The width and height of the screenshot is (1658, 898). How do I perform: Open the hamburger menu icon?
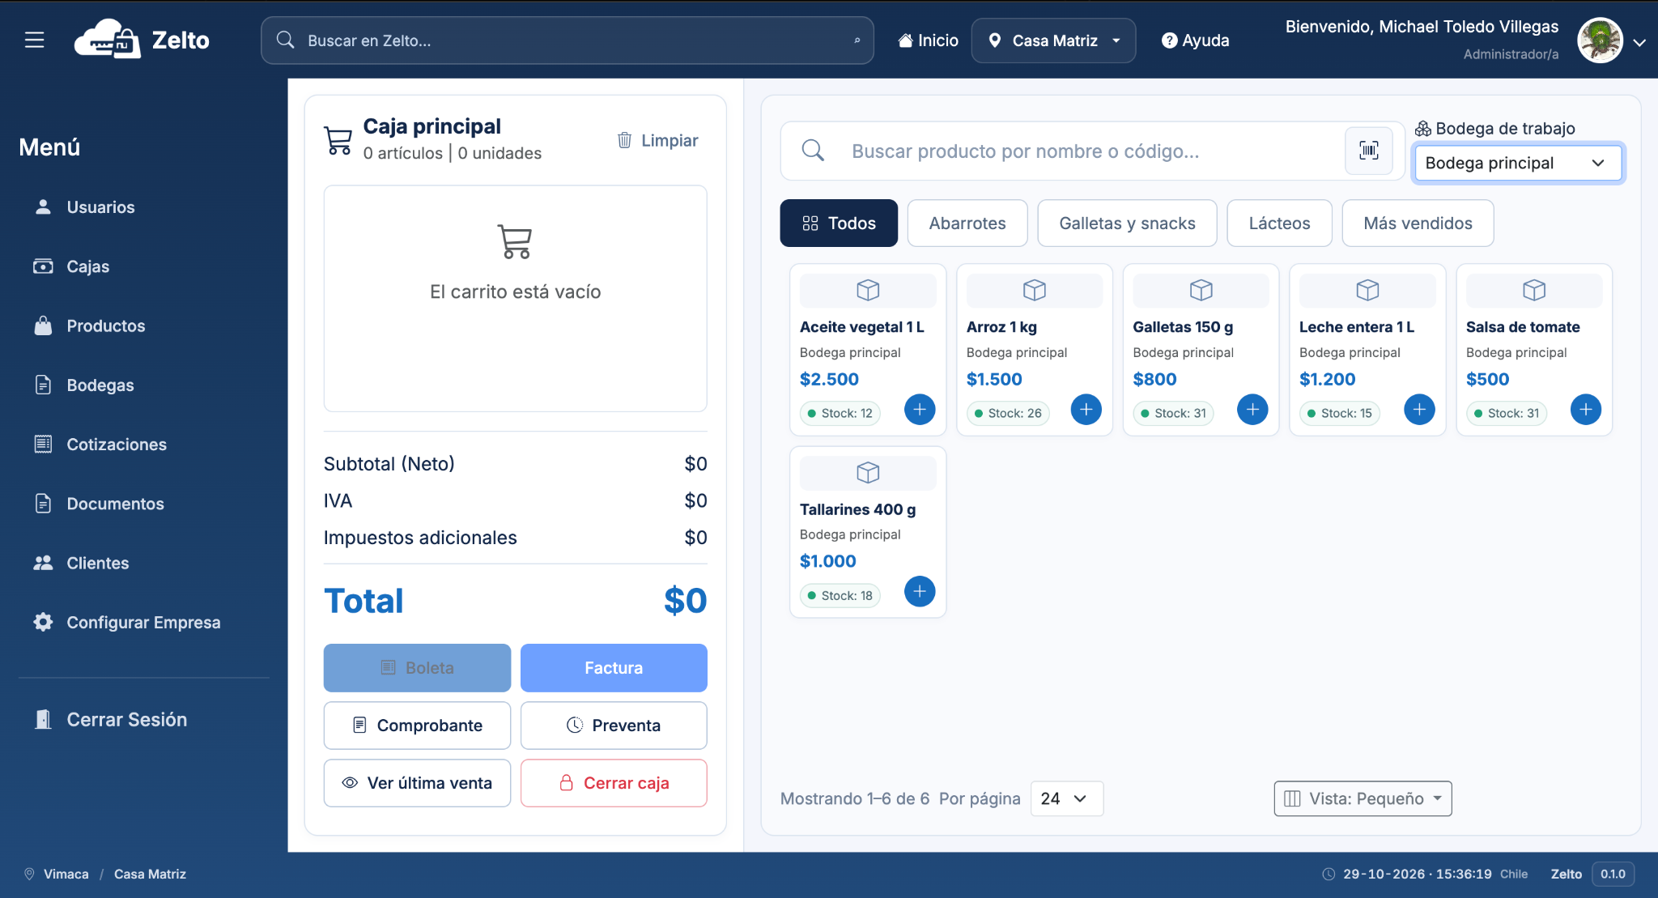(x=34, y=40)
